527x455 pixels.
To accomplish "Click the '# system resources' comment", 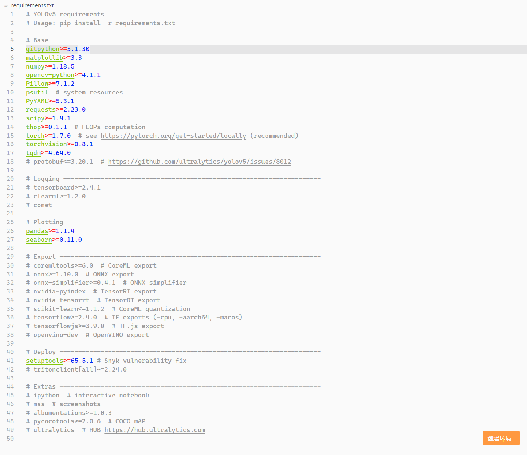I will (x=89, y=92).
